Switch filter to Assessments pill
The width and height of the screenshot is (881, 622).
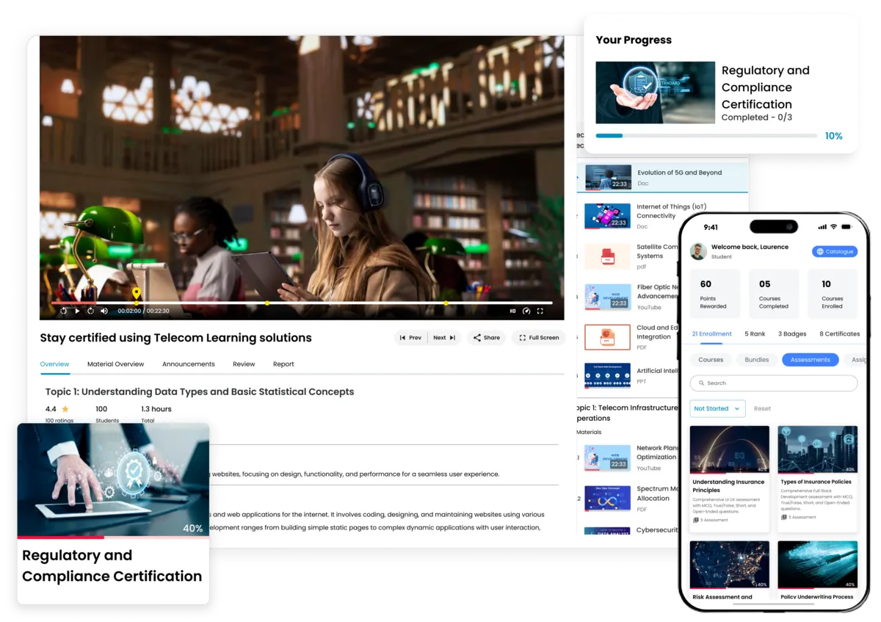click(x=811, y=360)
